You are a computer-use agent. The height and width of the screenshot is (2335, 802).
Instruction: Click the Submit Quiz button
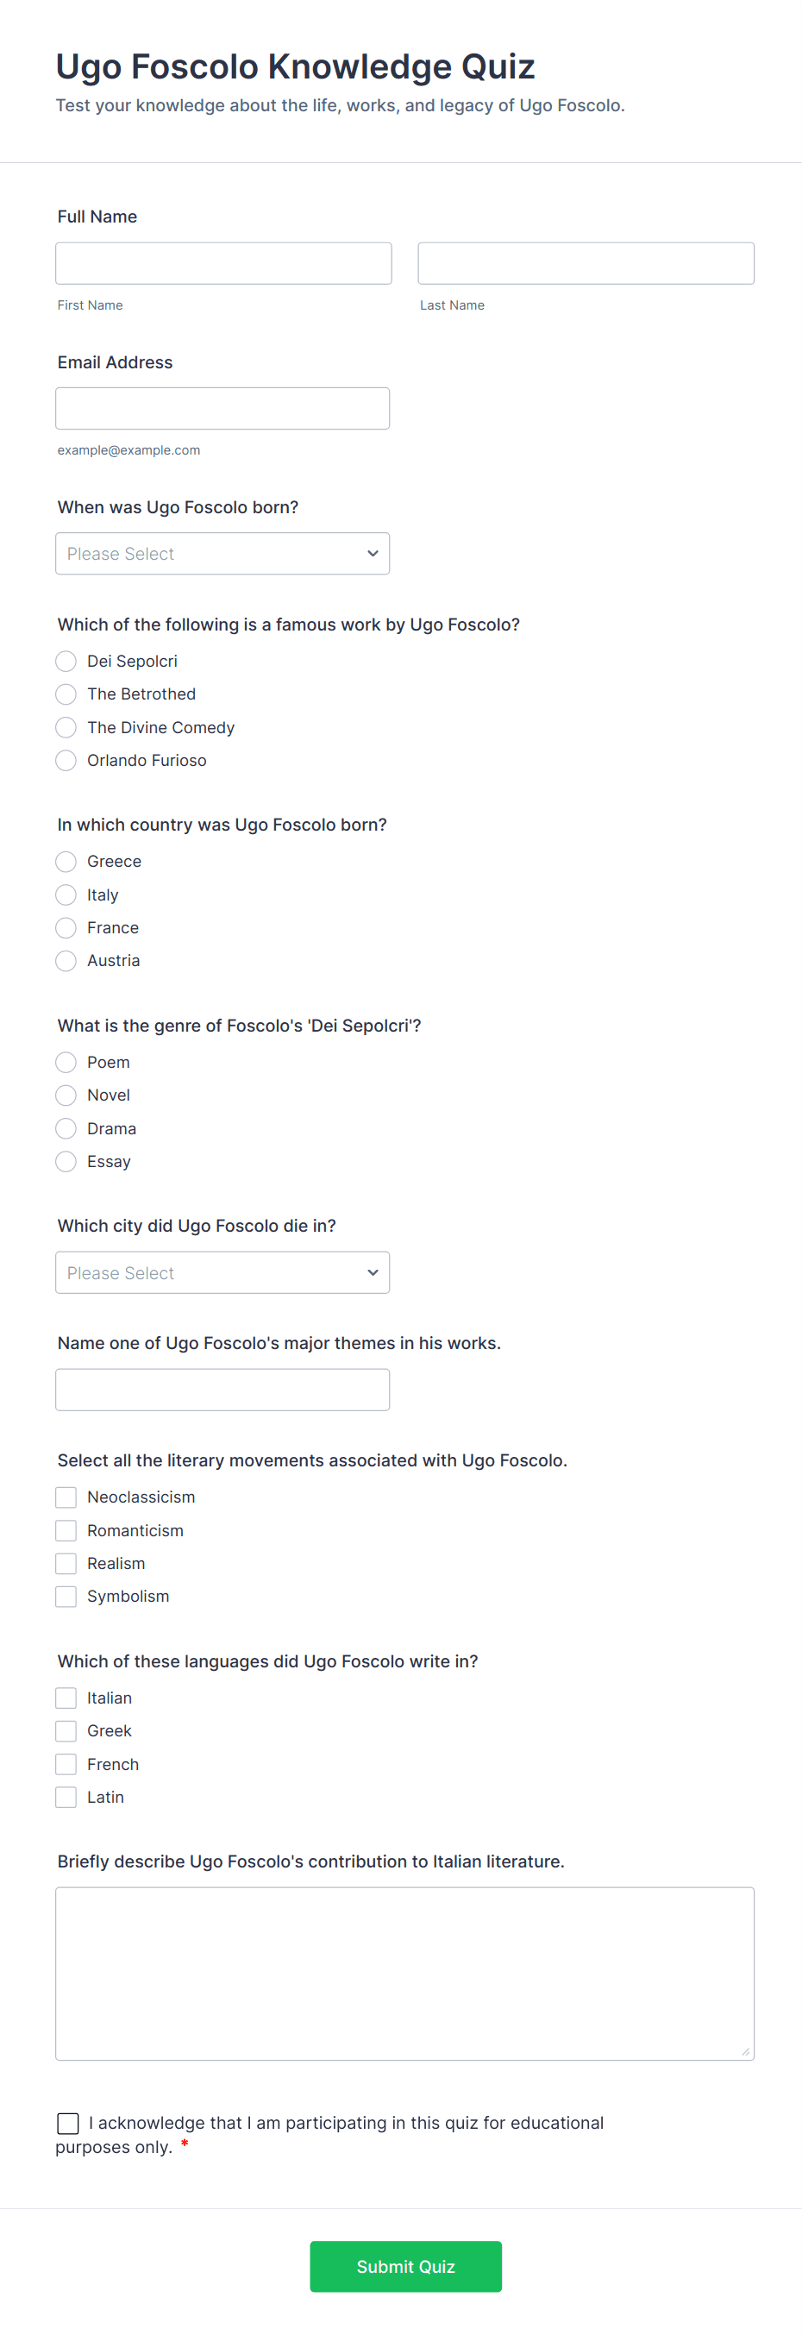coord(405,2266)
